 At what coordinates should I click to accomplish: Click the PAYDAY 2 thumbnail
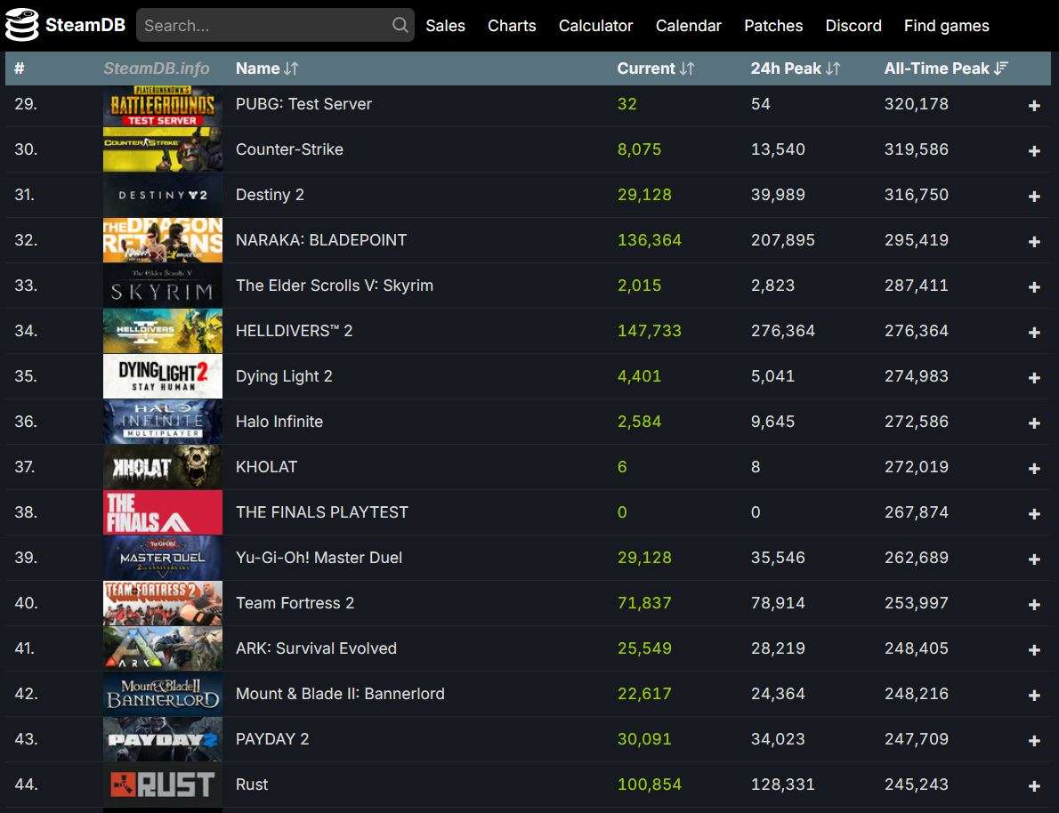pyautogui.click(x=163, y=739)
